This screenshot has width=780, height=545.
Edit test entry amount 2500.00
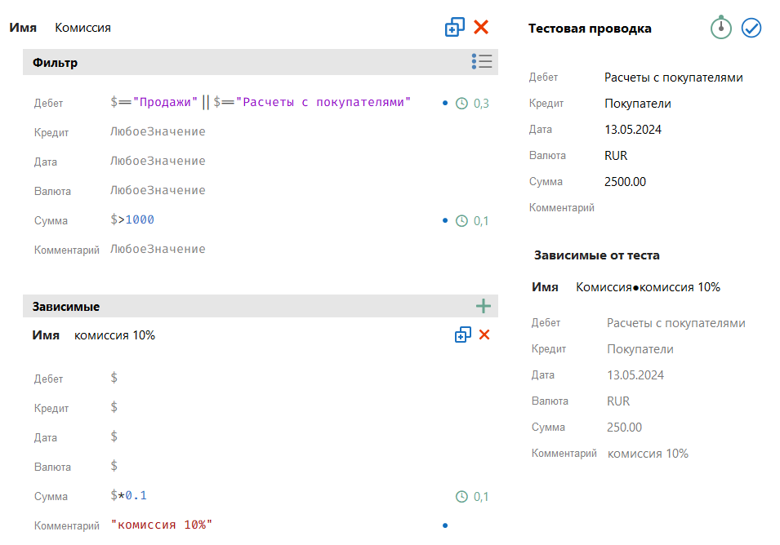tap(625, 182)
